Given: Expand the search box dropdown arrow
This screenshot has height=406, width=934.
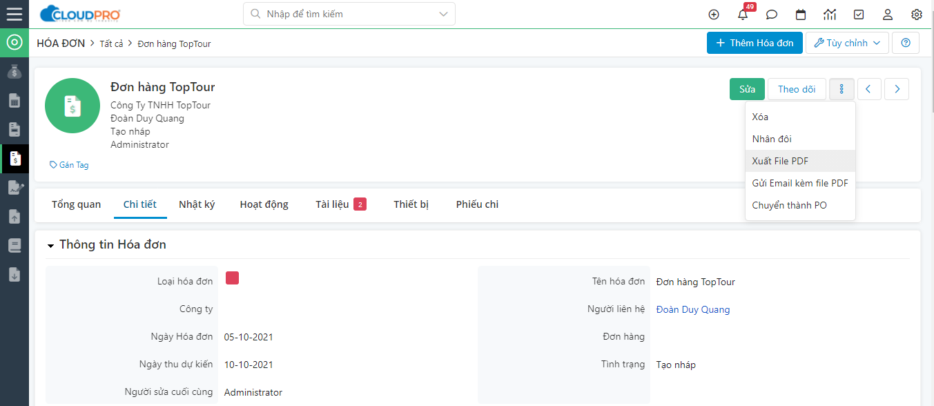Looking at the screenshot, I should pos(443,14).
